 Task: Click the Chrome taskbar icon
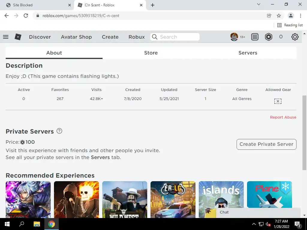click(52, 224)
